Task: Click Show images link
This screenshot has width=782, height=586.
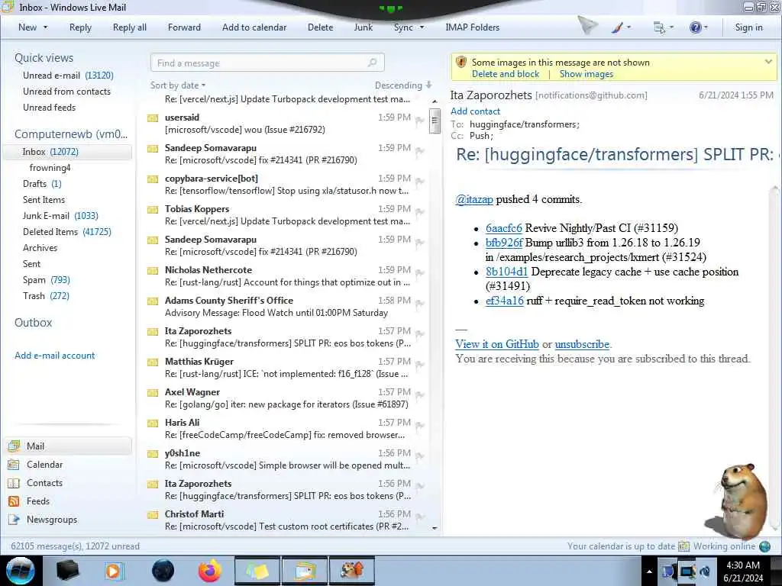Action: 586,74
